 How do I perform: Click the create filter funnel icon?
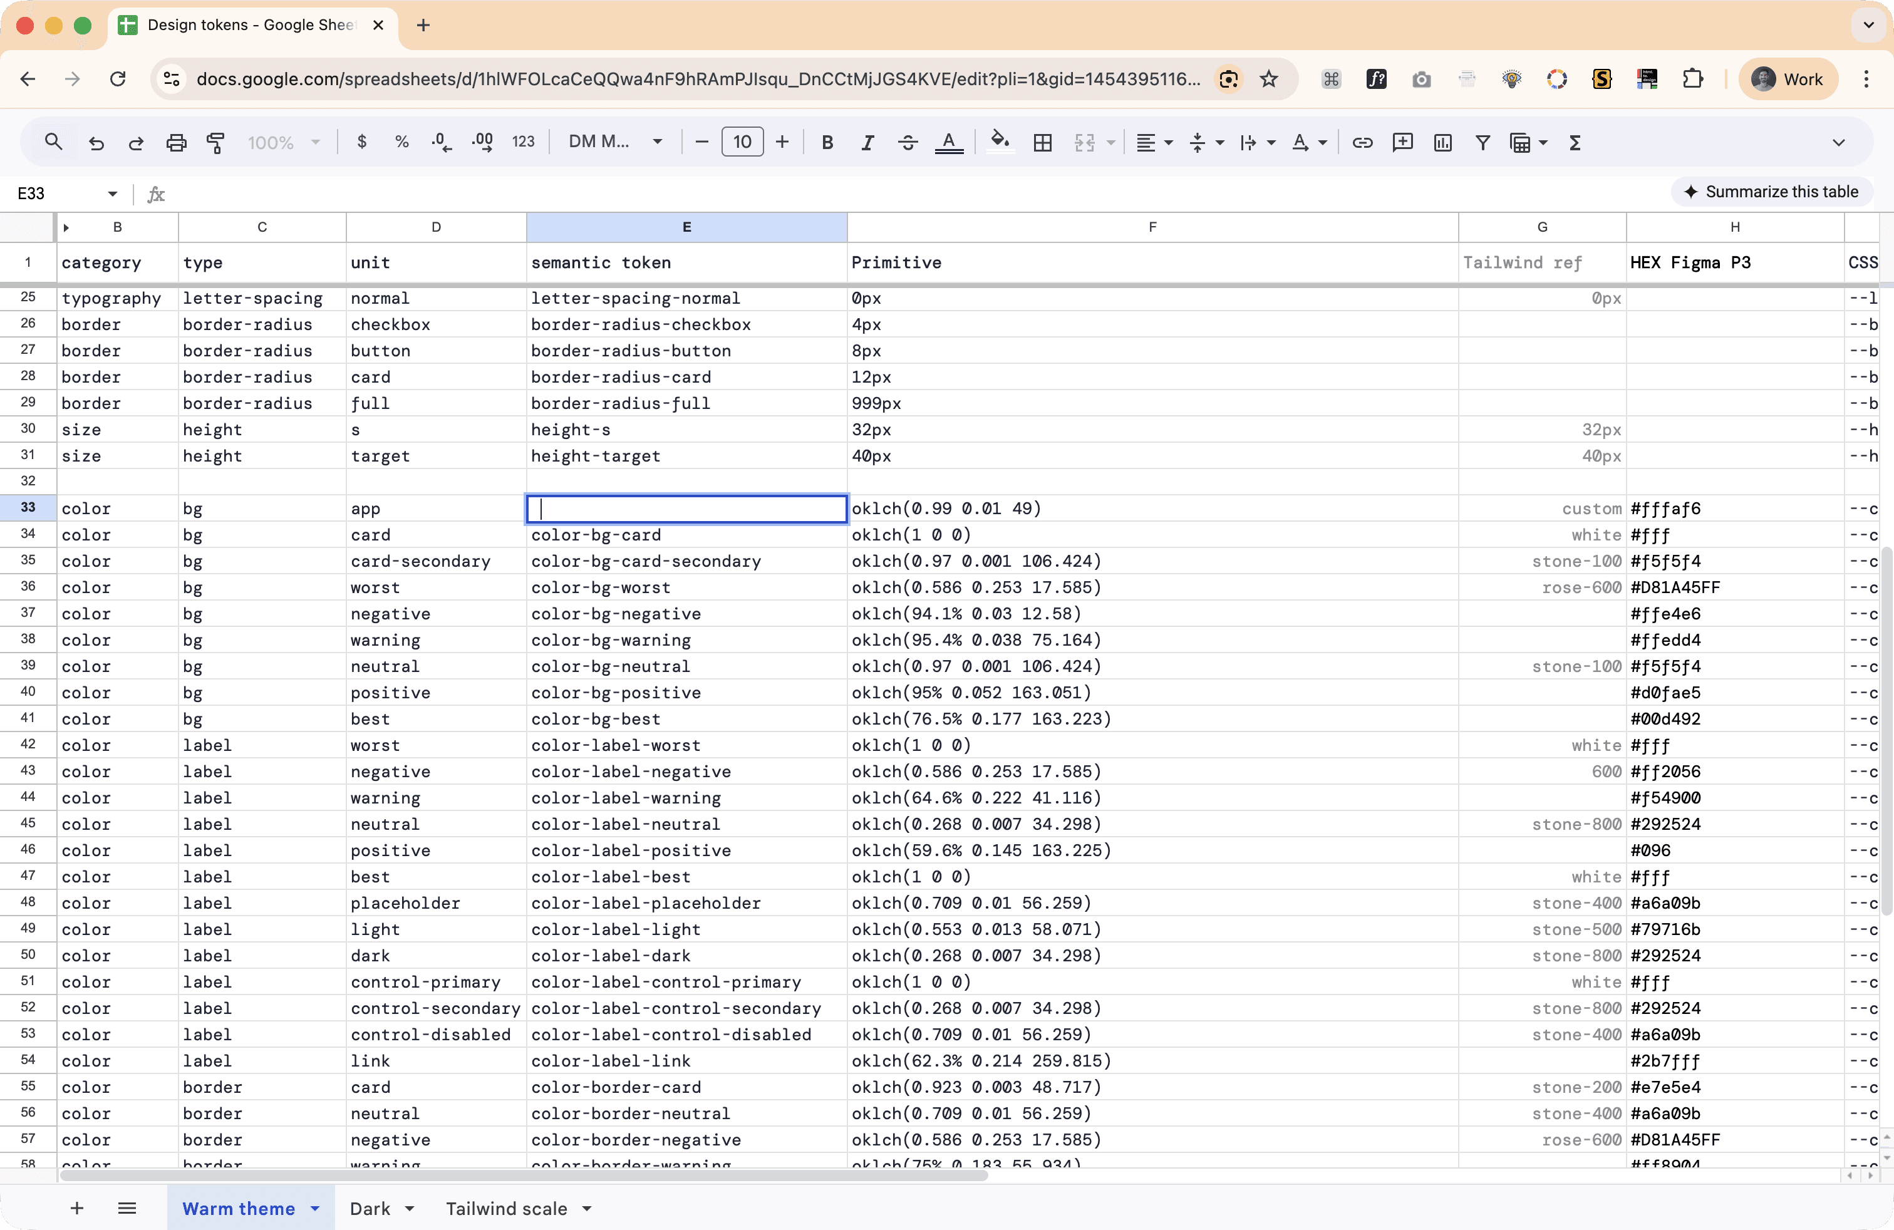[1483, 142]
